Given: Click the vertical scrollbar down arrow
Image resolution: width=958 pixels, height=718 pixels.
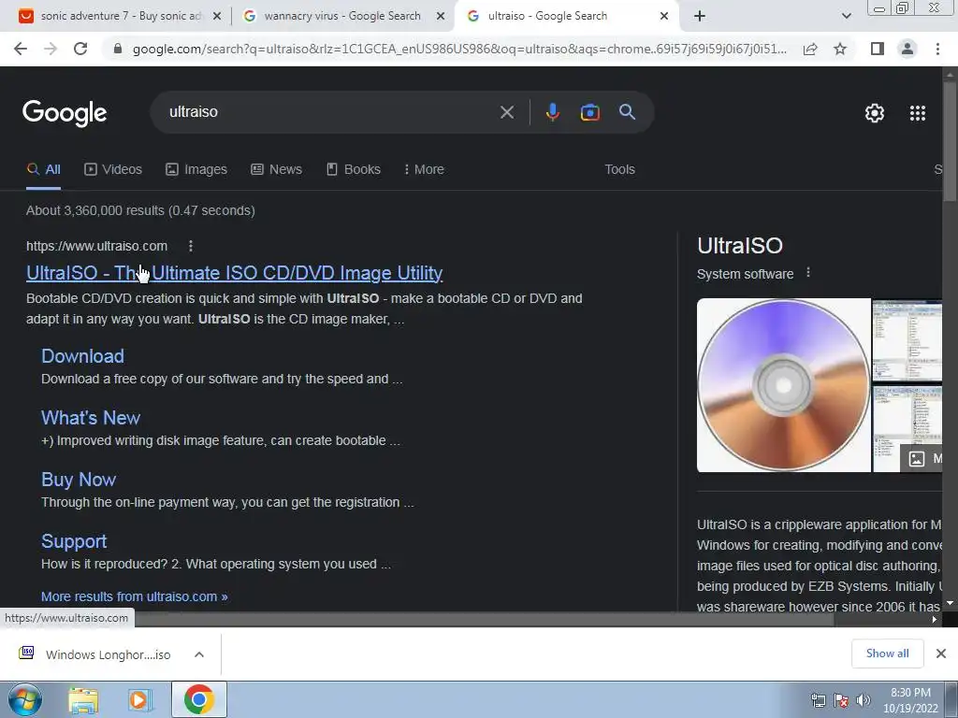Looking at the screenshot, I should click(950, 603).
